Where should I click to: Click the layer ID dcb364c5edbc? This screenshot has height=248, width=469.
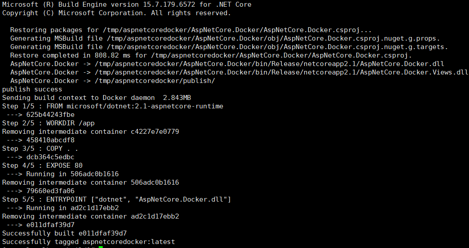tap(50, 157)
